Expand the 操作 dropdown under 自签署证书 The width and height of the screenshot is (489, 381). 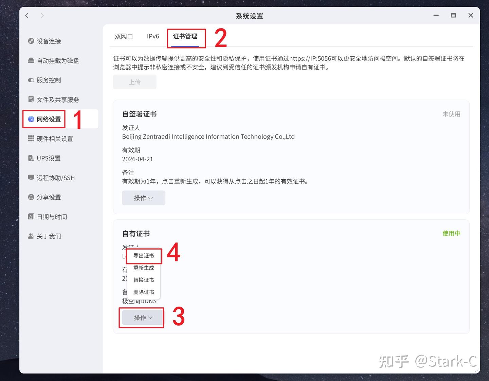tap(143, 198)
